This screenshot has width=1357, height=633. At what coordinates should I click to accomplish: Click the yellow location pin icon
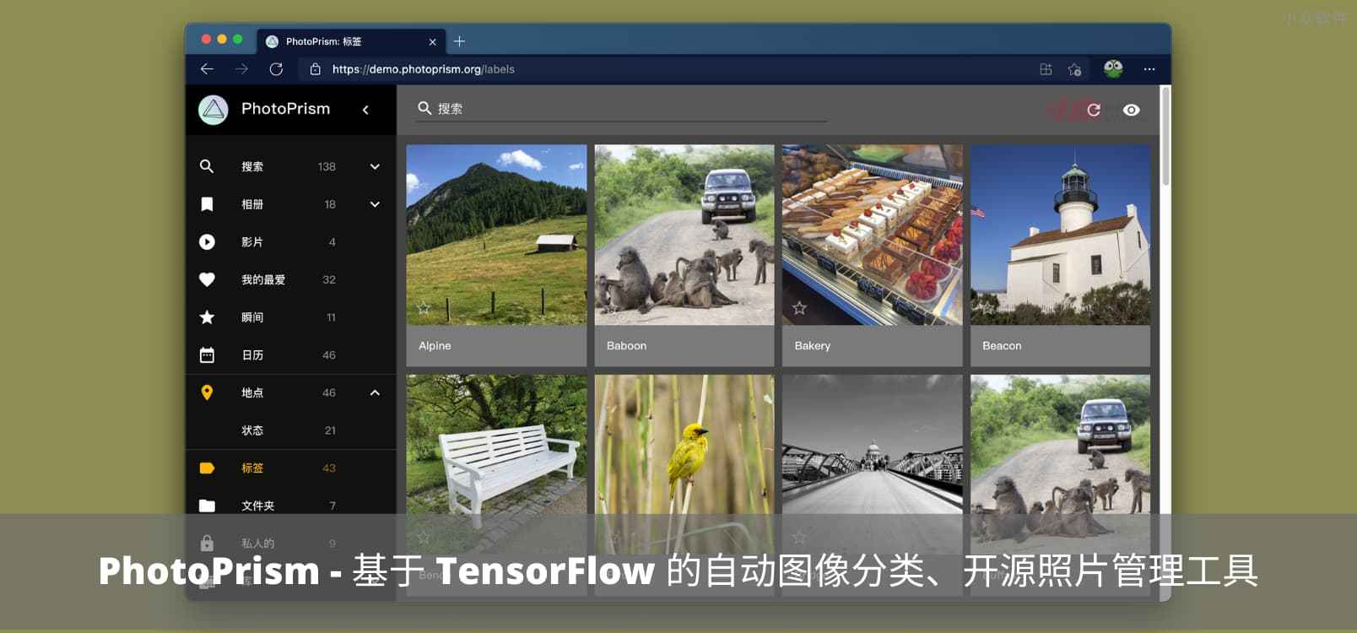point(207,392)
